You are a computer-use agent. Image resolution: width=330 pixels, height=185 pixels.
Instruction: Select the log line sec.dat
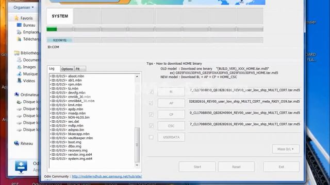point(64,121)
